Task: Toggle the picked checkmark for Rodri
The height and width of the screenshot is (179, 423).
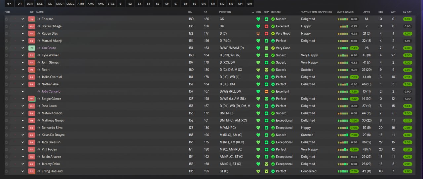Action: (x=6, y=70)
